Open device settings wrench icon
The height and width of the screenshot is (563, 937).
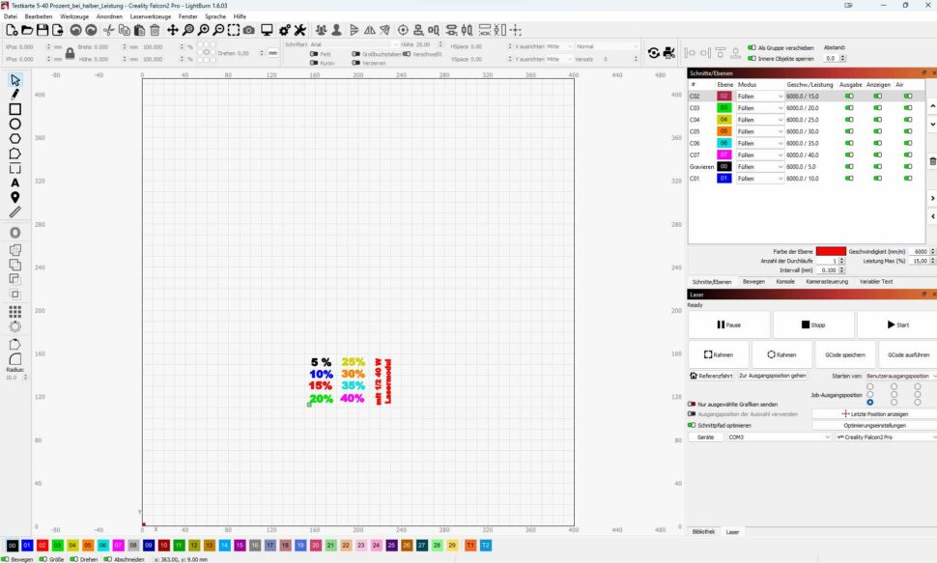[x=300, y=30]
